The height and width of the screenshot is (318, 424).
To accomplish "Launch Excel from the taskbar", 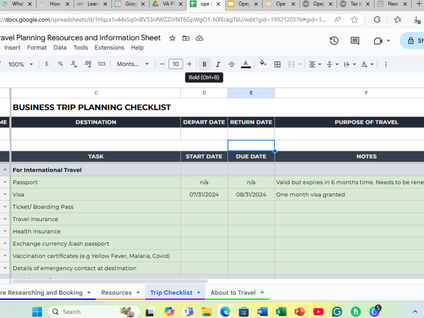I will coord(281,312).
